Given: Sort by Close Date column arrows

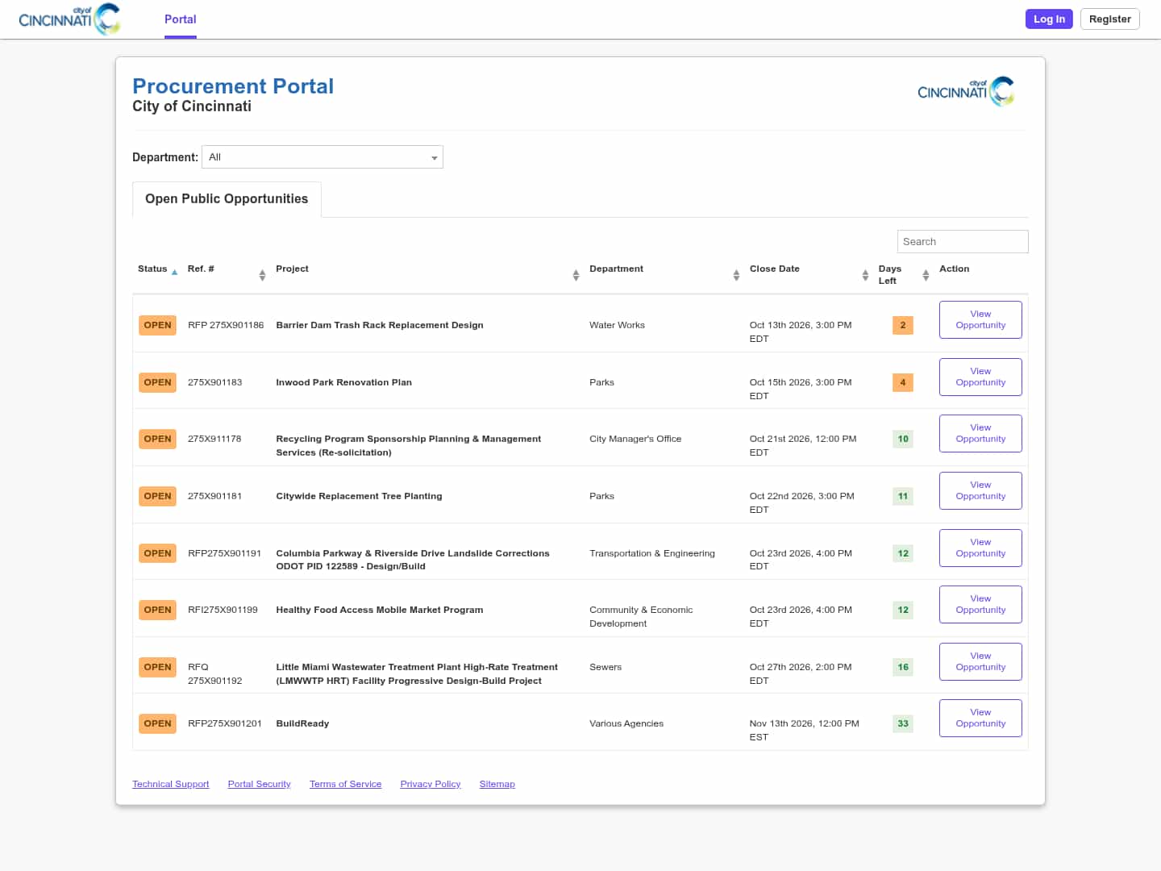Looking at the screenshot, I should point(865,275).
